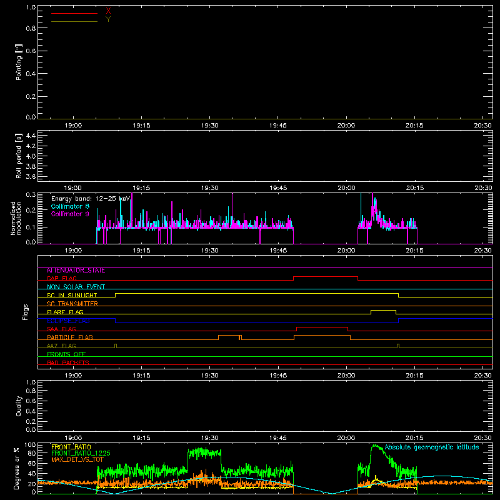
Task: Click the 'GAP_FLAG' label
Action: click(x=62, y=278)
